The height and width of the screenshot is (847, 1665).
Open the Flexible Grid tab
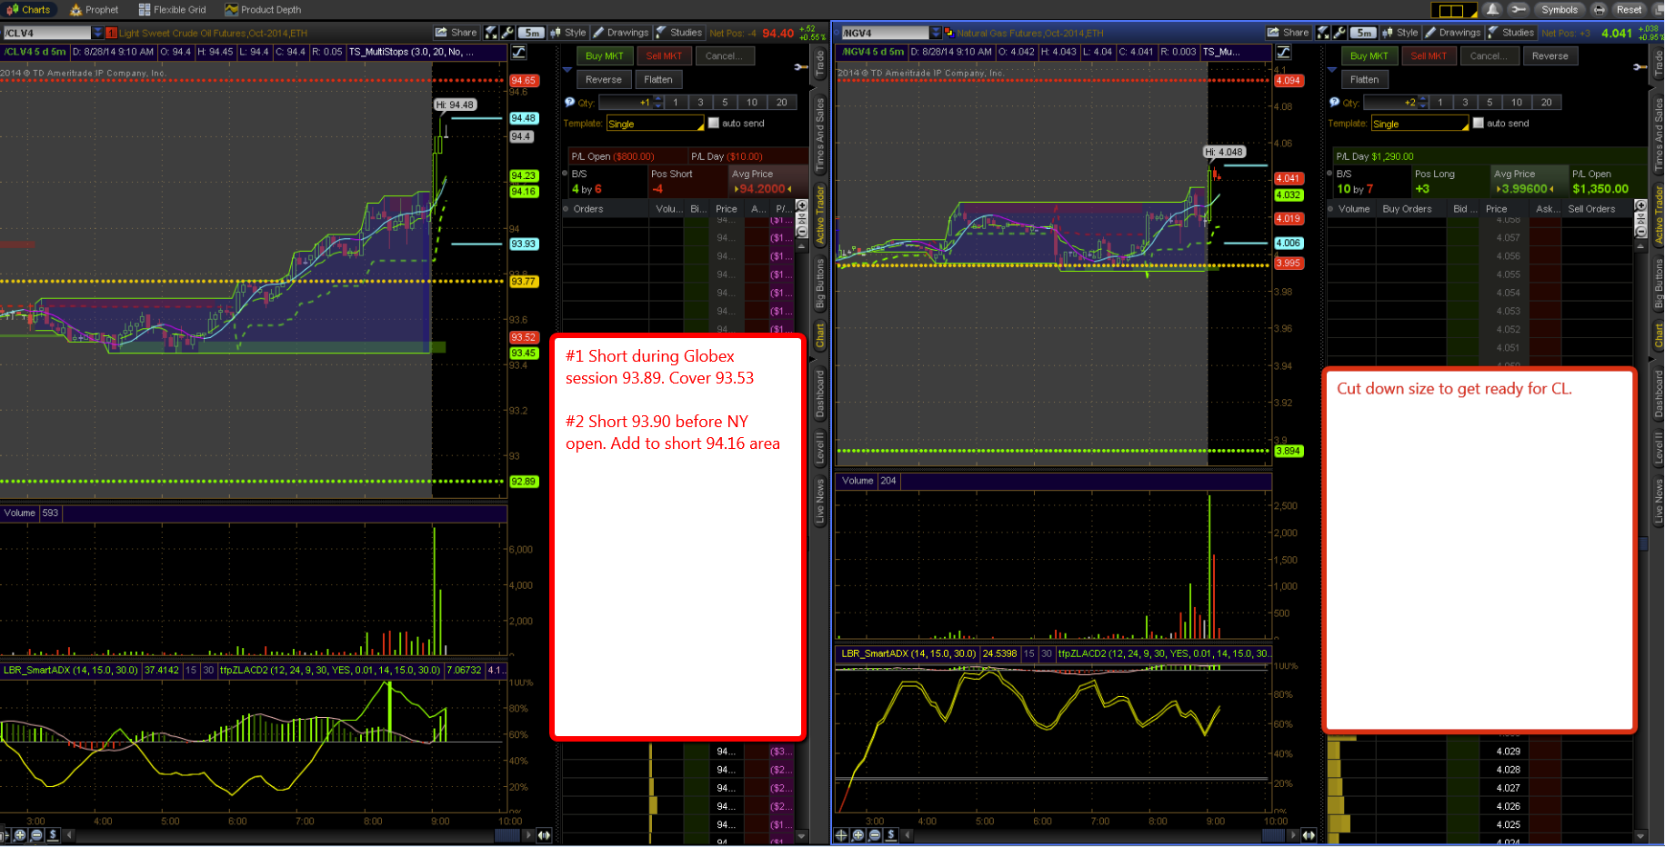point(172,9)
